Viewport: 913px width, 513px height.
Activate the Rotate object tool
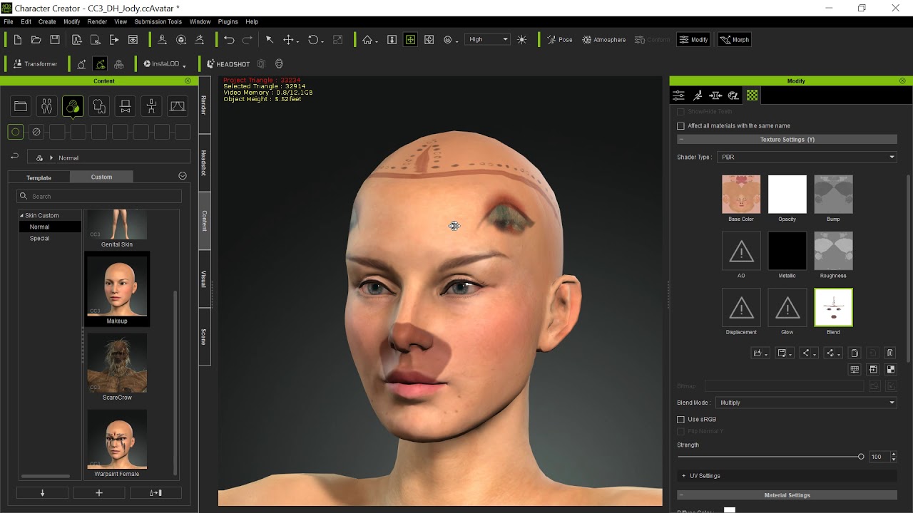click(x=313, y=40)
